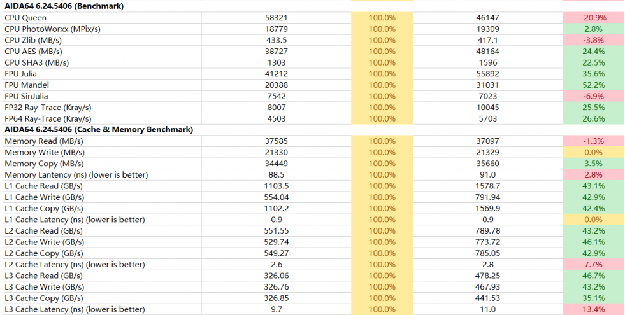Click the 52.2% green percentage cell
The width and height of the screenshot is (625, 315).
click(594, 85)
